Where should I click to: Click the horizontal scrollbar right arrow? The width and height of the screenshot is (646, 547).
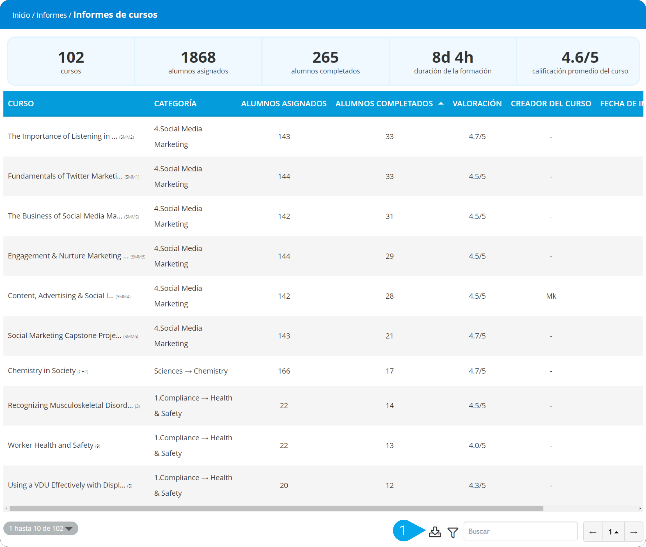point(640,508)
